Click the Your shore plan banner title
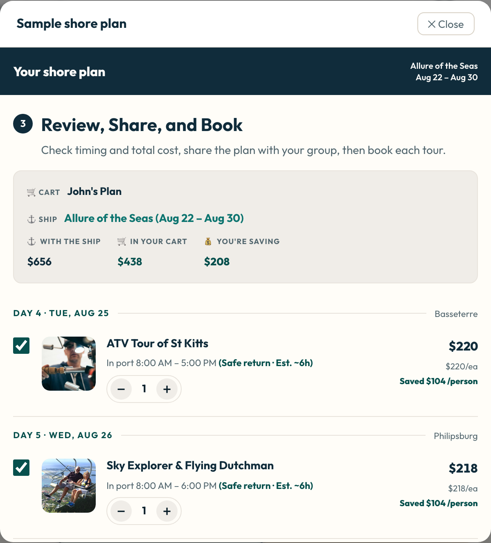Image resolution: width=491 pixels, height=543 pixels. point(59,72)
